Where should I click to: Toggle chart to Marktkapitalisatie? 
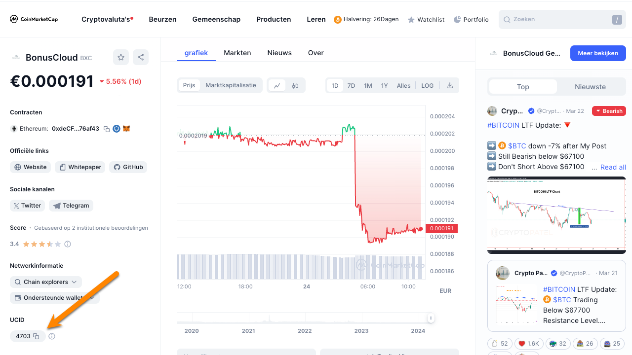231,85
